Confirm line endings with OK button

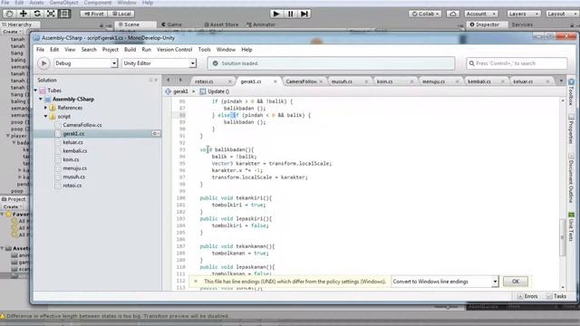(x=516, y=282)
